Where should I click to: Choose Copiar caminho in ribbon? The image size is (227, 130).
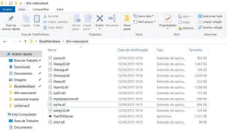click(56, 22)
